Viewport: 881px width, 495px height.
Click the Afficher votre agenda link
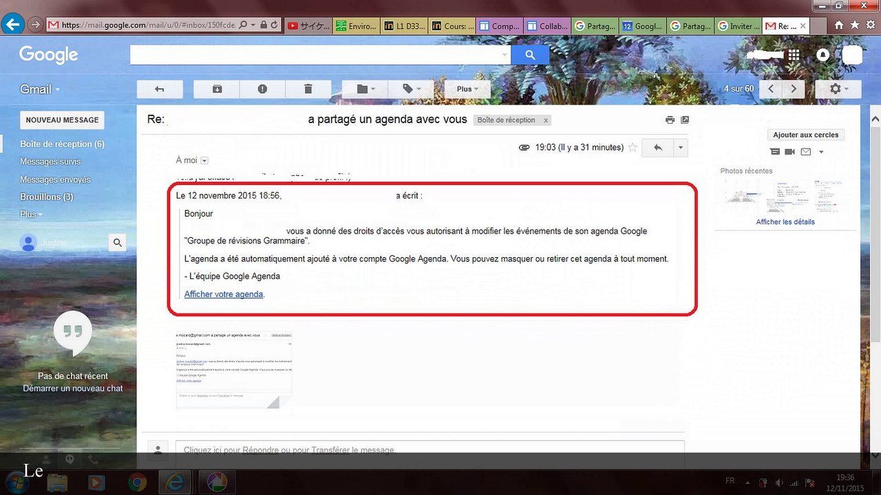[224, 294]
